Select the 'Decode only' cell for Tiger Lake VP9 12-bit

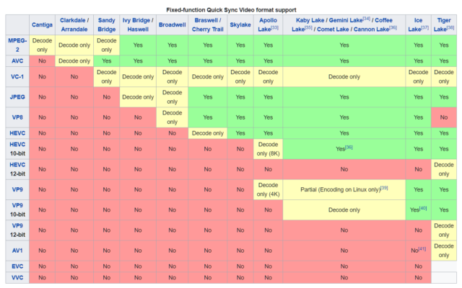[x=444, y=230]
